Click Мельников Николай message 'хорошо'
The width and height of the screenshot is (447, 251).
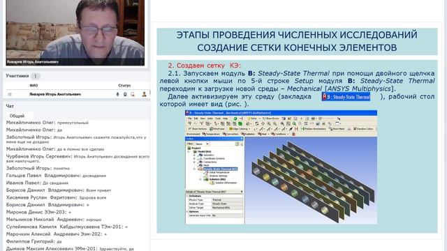[x=94, y=220]
